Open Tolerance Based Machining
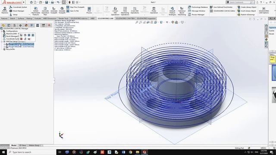 pos(182,11)
